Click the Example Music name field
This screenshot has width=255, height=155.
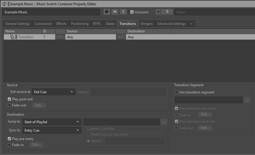pyautogui.click(x=51, y=12)
